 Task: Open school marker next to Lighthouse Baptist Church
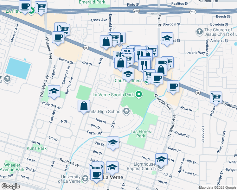click(x=161, y=159)
